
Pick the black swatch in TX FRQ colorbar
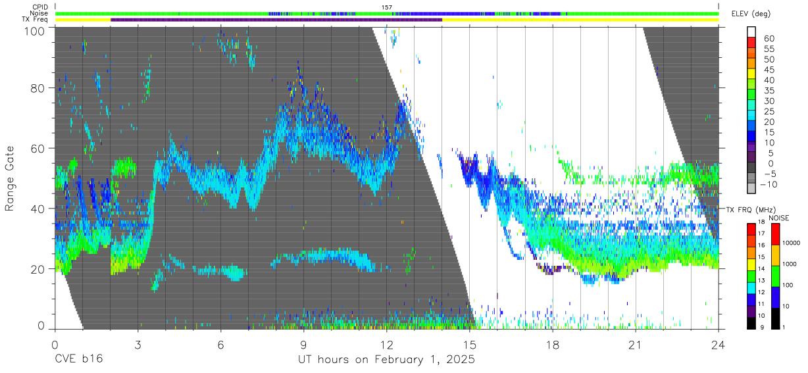coord(753,323)
